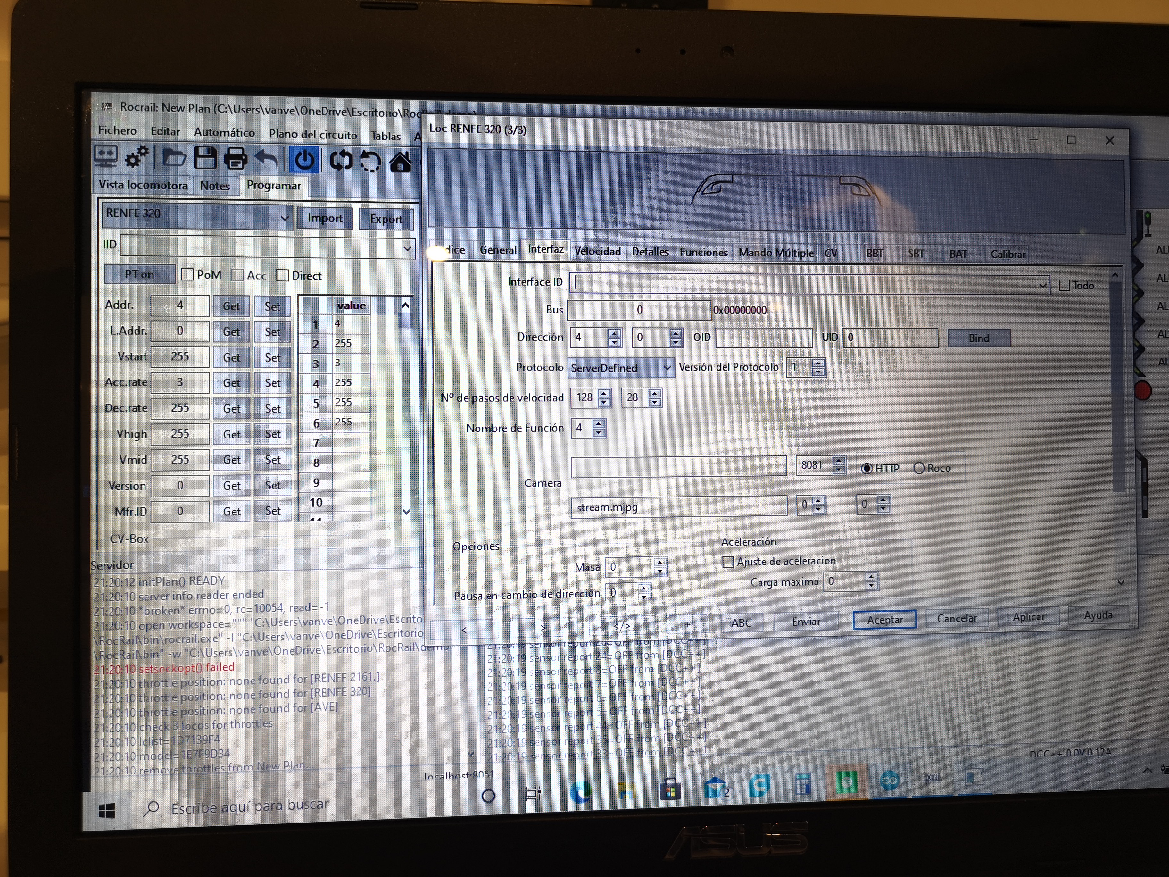Toggle the PT on button
Viewport: 1169px width, 877px height.
coord(140,274)
